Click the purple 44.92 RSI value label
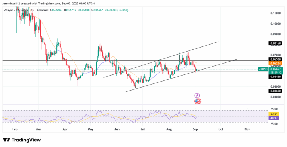 pos(274,118)
